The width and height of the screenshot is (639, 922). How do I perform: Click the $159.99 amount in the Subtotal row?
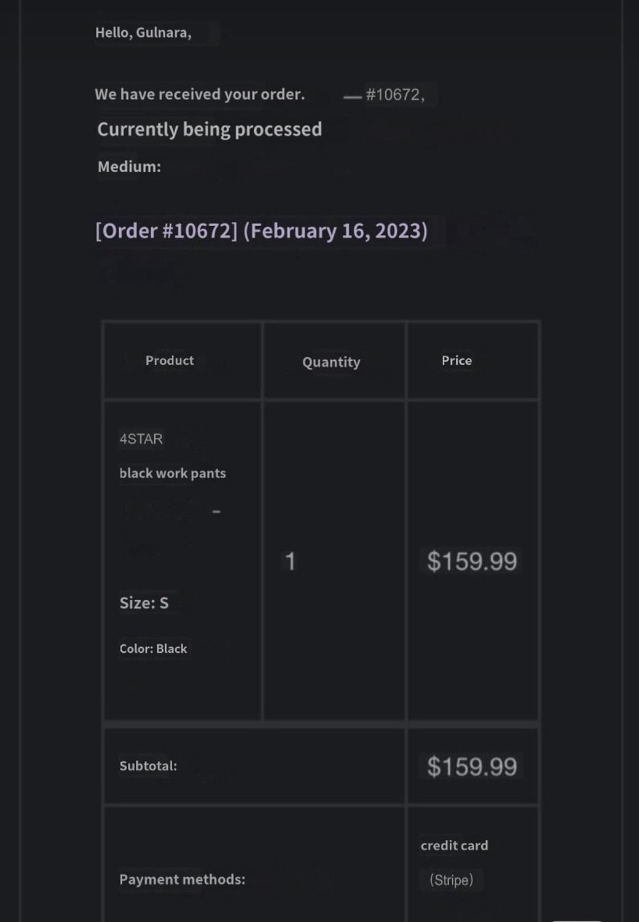pyautogui.click(x=472, y=766)
